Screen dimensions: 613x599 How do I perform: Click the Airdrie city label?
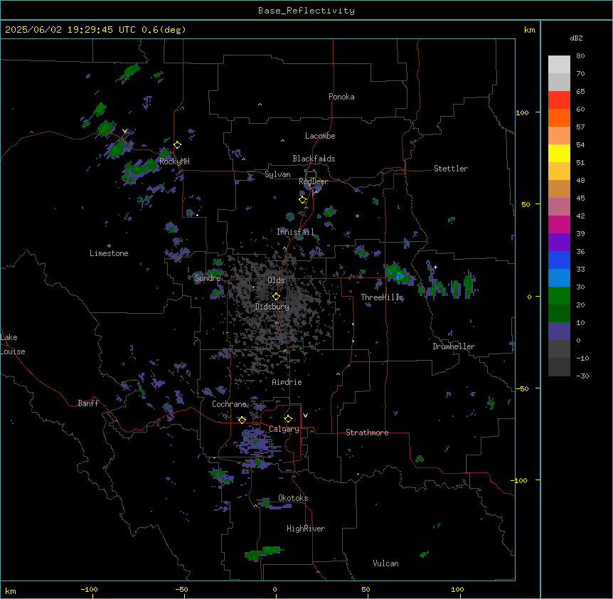click(x=287, y=382)
